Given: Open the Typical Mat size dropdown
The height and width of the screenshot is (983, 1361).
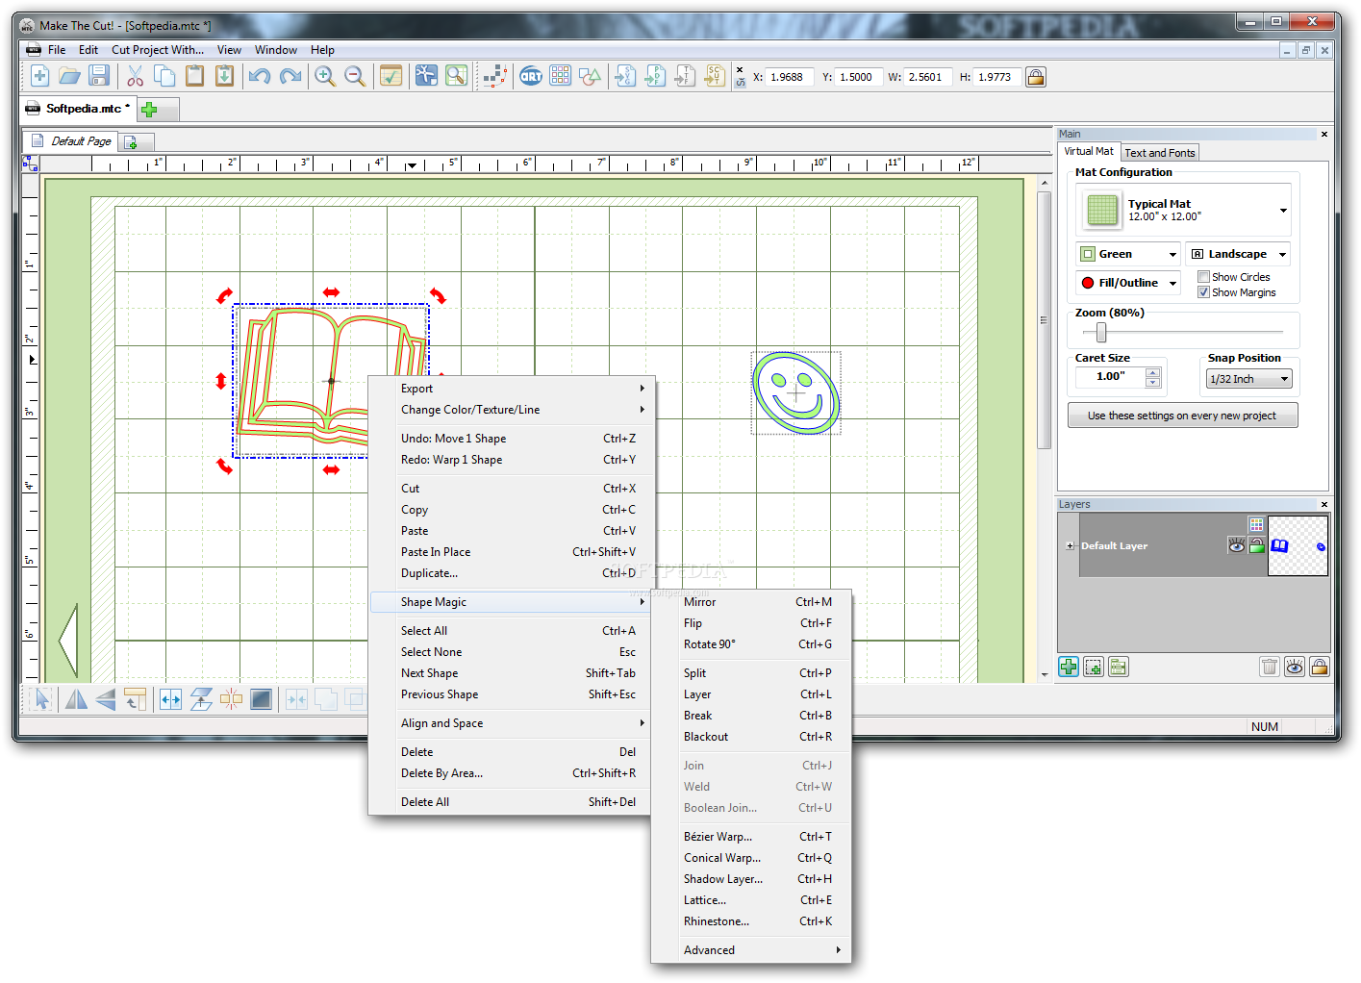Looking at the screenshot, I should (1183, 210).
